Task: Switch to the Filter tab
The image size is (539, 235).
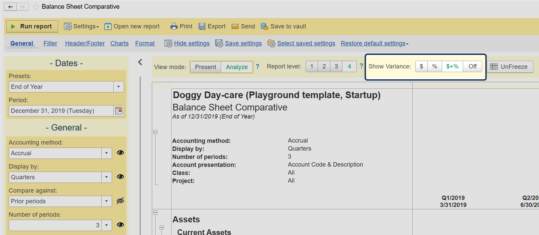Action: tap(50, 43)
